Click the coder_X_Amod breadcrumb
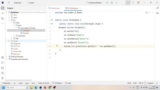160x90 pixels. 43,83
